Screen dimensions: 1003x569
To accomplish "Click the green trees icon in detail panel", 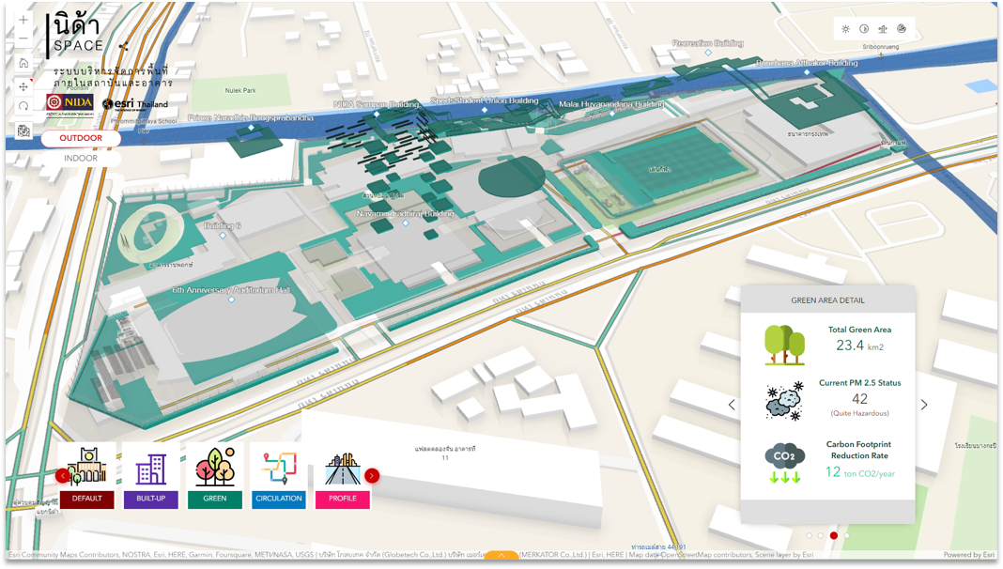I will pos(784,345).
